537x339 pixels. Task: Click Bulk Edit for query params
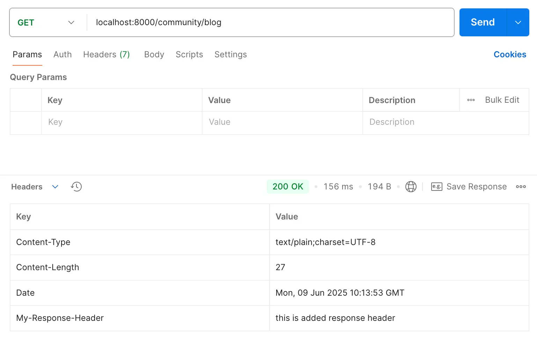click(502, 100)
